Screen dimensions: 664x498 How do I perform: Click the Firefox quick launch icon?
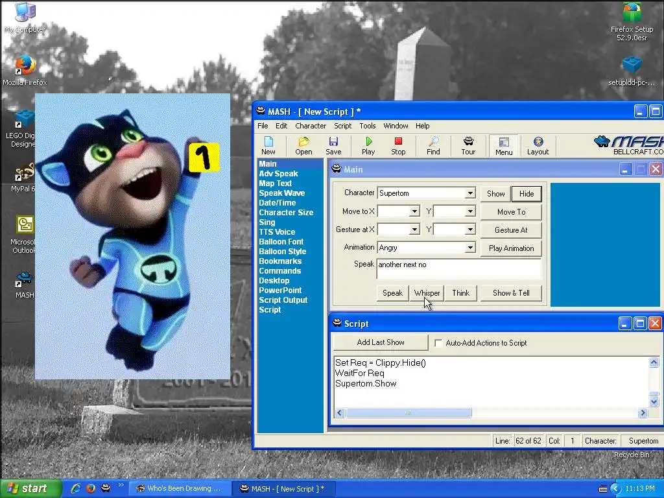(91, 488)
